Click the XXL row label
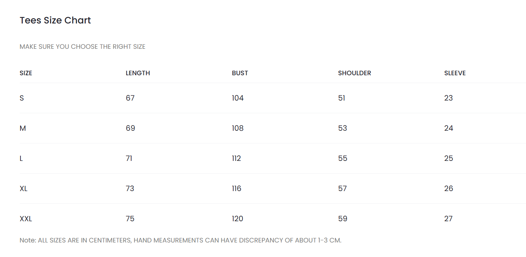This screenshot has height=257, width=526. [x=26, y=219]
